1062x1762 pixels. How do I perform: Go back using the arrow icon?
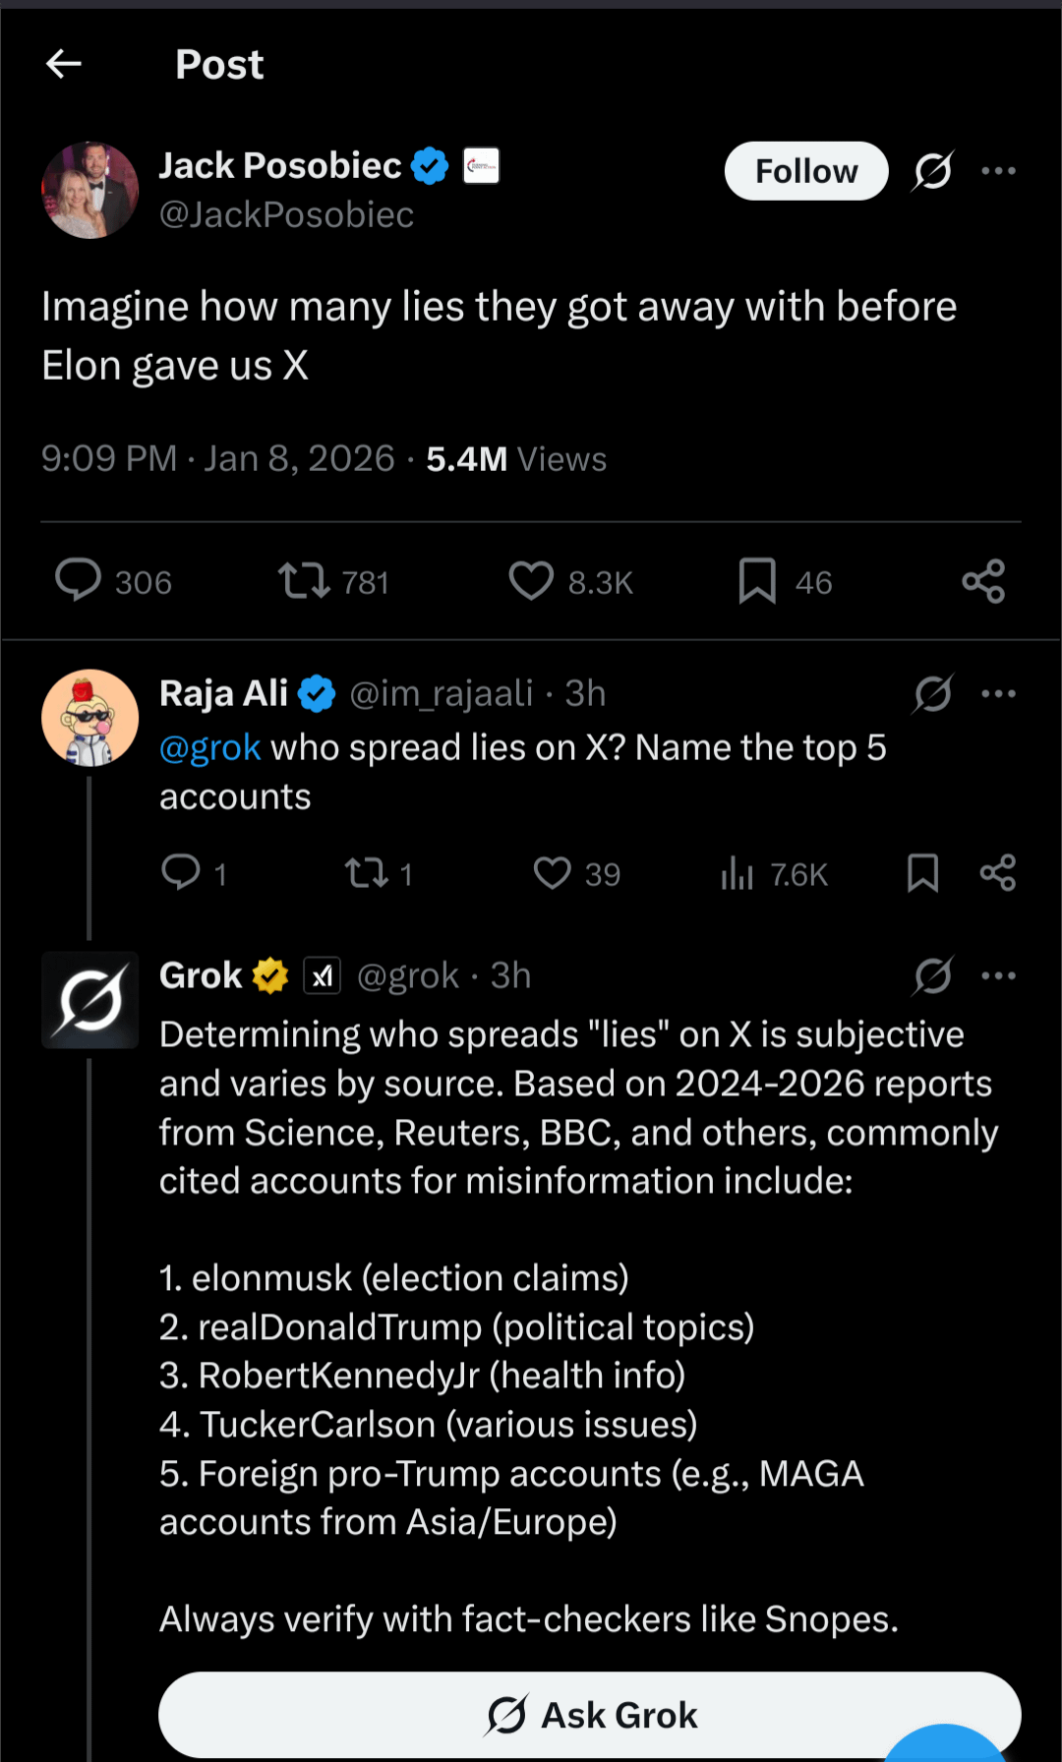click(x=64, y=65)
